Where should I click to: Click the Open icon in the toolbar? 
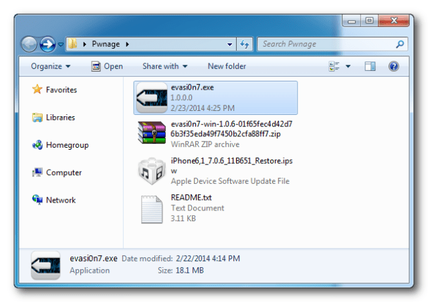pyautogui.click(x=96, y=66)
